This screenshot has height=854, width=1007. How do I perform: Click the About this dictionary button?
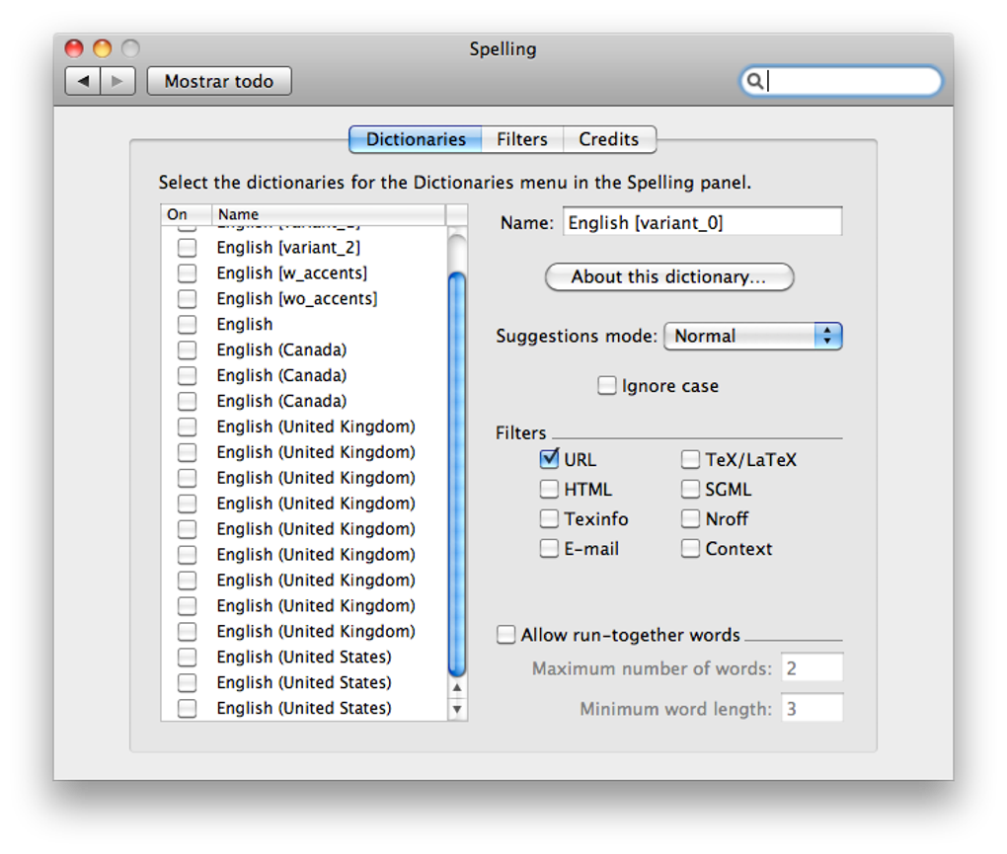coord(668,277)
